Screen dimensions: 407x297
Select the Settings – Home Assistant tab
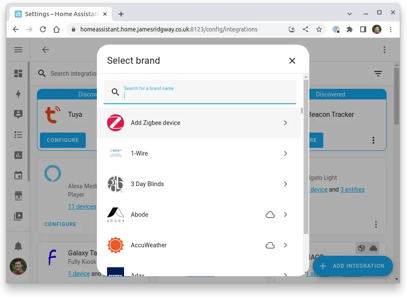tap(61, 14)
